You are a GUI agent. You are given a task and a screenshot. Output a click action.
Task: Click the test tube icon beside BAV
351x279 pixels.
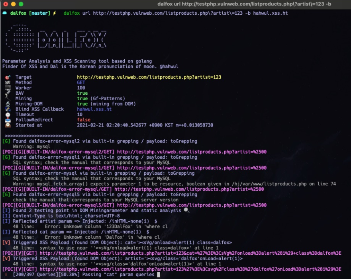8,93
